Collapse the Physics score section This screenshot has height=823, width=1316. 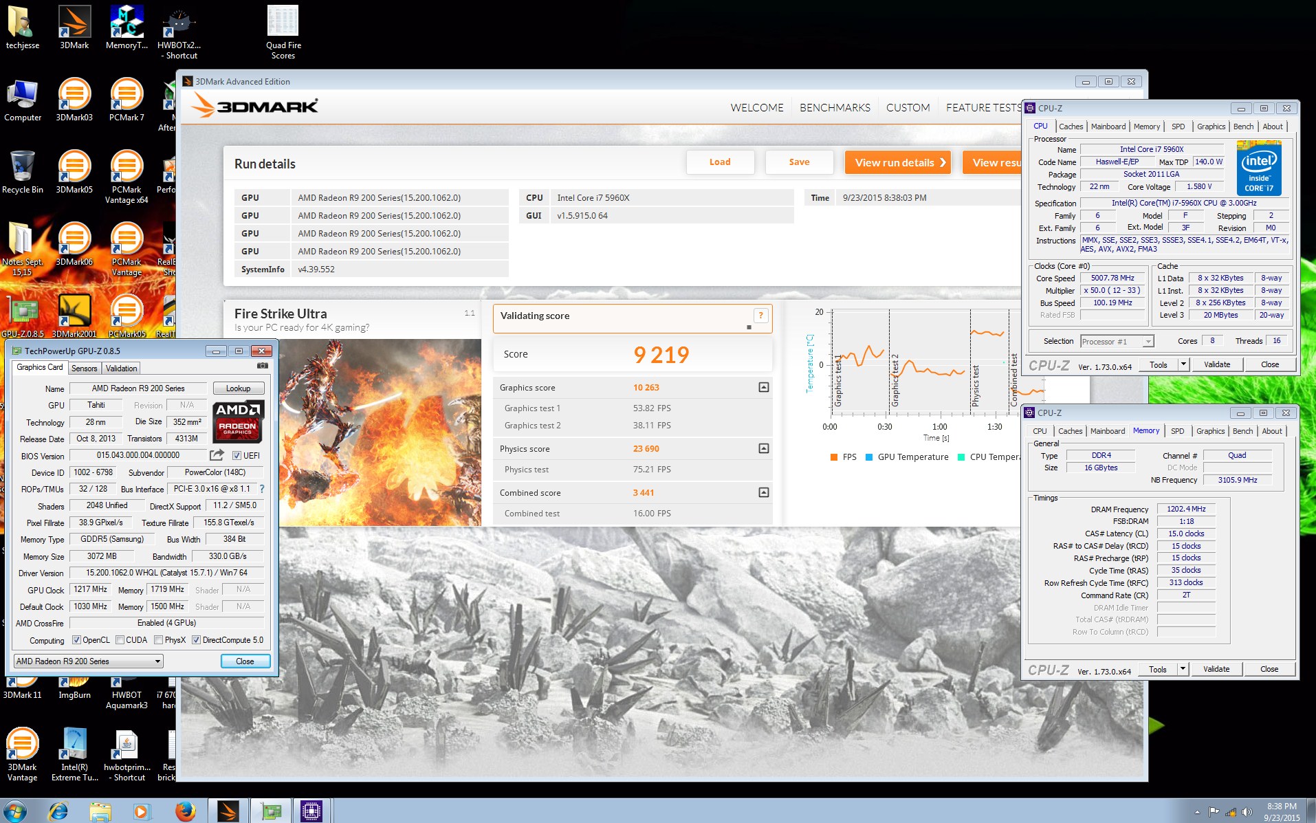tap(763, 449)
